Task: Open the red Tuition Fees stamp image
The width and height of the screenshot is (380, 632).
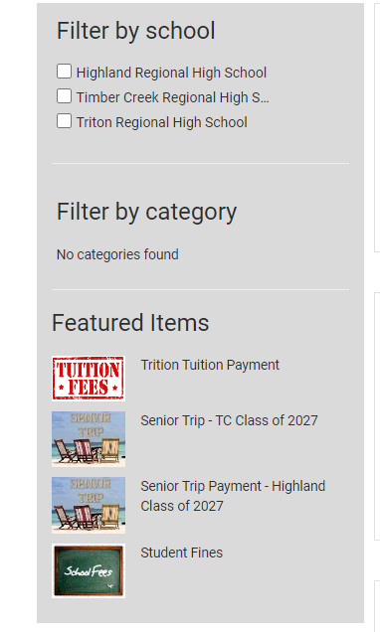Action: (89, 378)
